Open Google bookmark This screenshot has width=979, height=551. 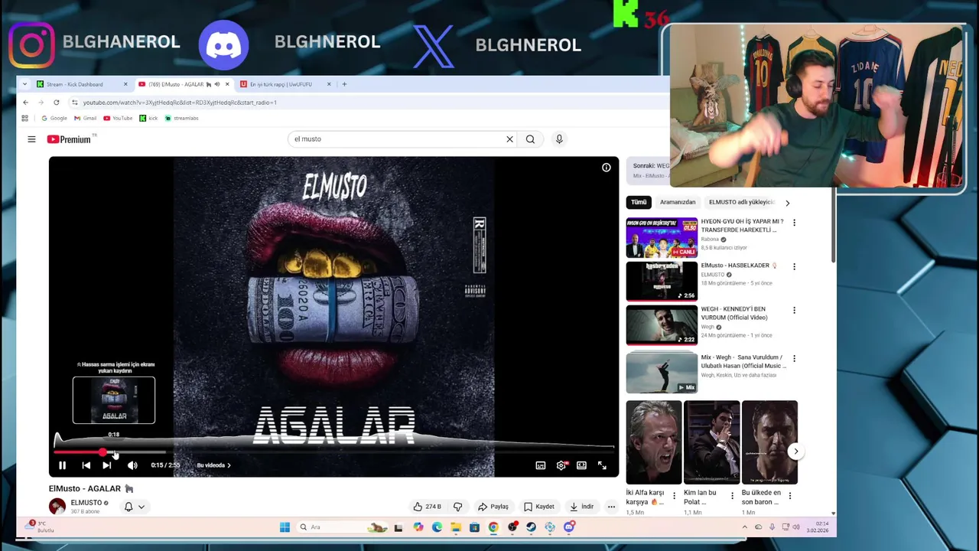click(x=54, y=119)
